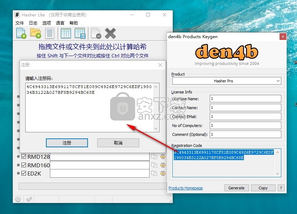The height and width of the screenshot is (214, 297).
Task: Click the Copy button in Keygen
Action: tap(263, 188)
